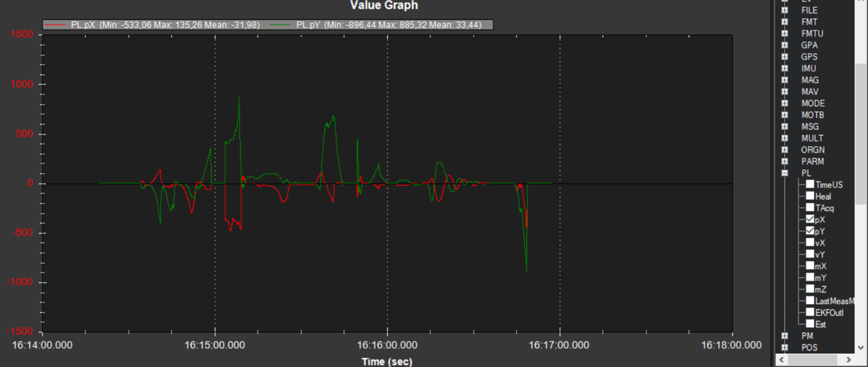Select the PARM label in tree
The height and width of the screenshot is (367, 868).
click(813, 161)
